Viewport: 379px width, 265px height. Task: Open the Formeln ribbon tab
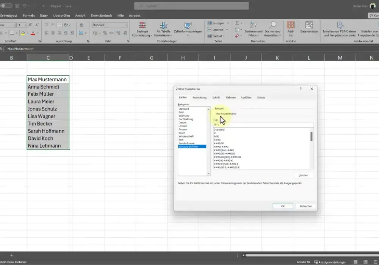tap(29, 16)
